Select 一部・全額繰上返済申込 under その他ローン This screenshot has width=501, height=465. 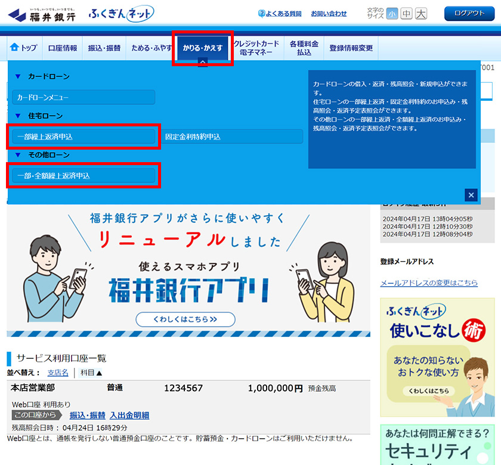pos(83,176)
